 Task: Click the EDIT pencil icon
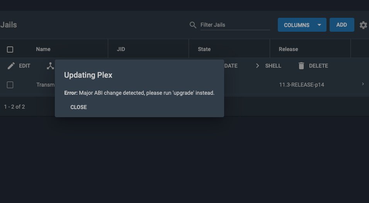[x=11, y=66]
